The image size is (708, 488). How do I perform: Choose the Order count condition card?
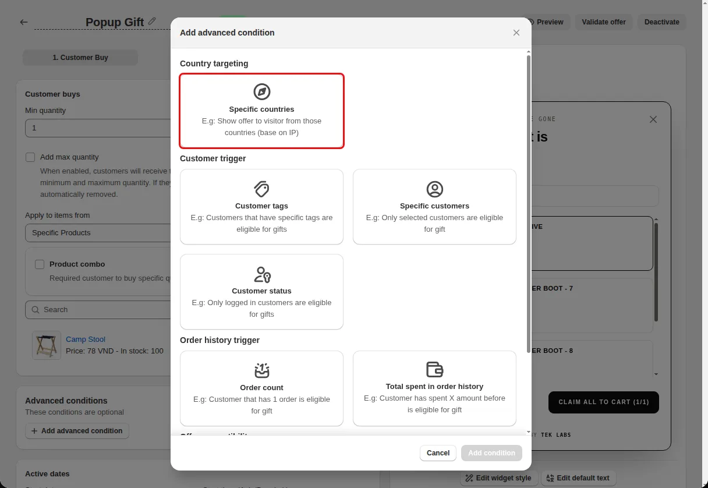[x=261, y=388]
